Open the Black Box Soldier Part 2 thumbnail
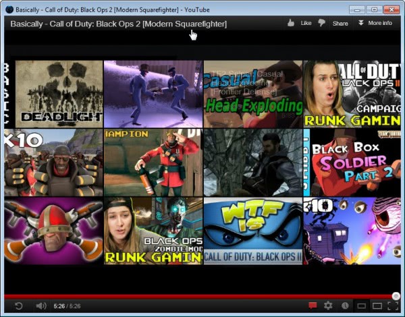The image size is (405, 317). click(352, 163)
